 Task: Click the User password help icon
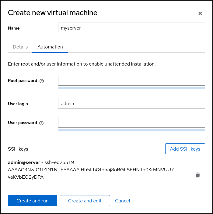coord(41,123)
